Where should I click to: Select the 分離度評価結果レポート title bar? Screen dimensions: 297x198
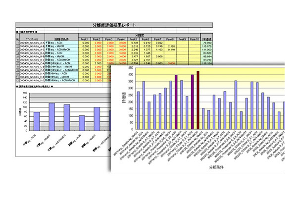pos(114,25)
